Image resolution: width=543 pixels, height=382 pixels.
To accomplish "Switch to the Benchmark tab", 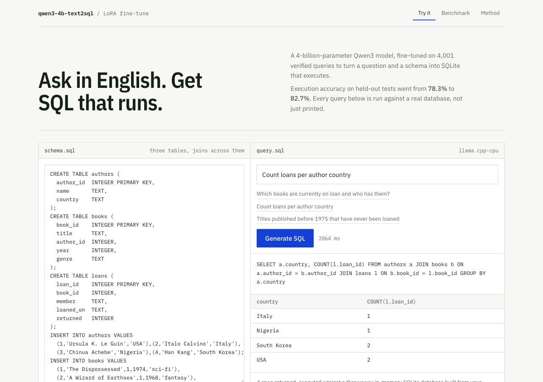I will pos(456,13).
